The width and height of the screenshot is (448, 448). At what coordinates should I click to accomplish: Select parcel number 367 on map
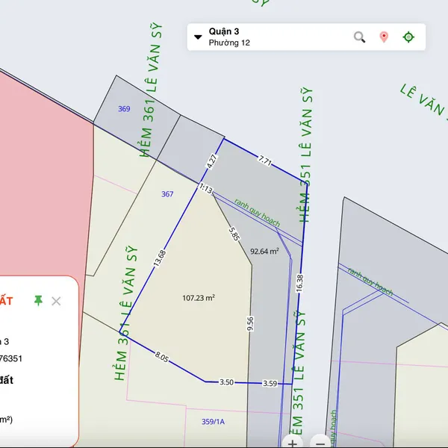pos(167,194)
